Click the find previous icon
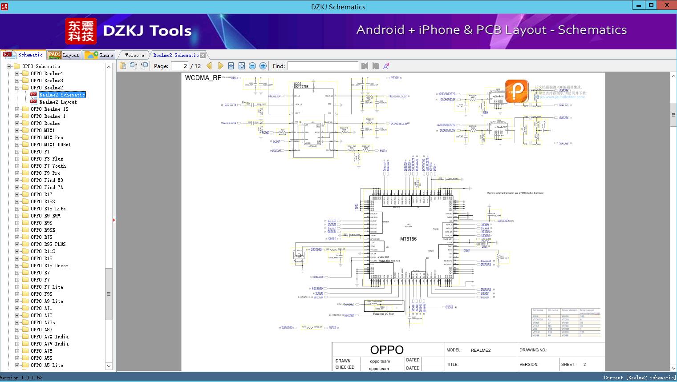The width and height of the screenshot is (677, 382). coord(365,66)
